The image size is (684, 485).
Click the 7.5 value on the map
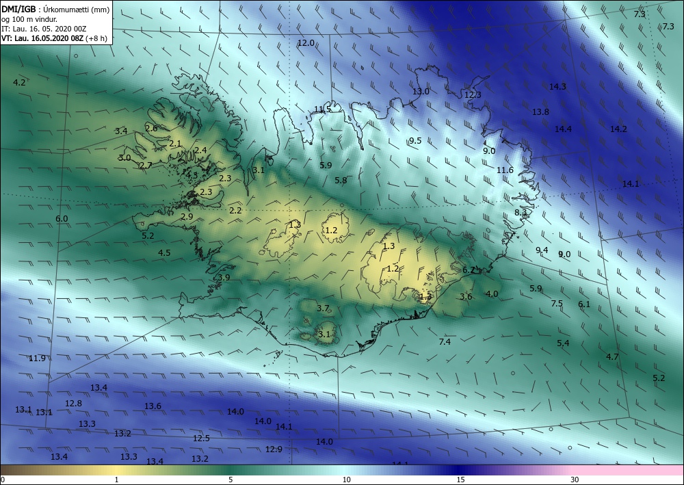point(557,303)
